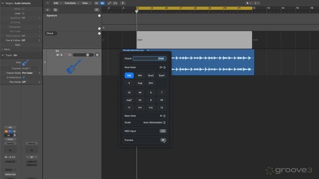
Task: Select Maj chord quality
Action: pyautogui.click(x=129, y=76)
